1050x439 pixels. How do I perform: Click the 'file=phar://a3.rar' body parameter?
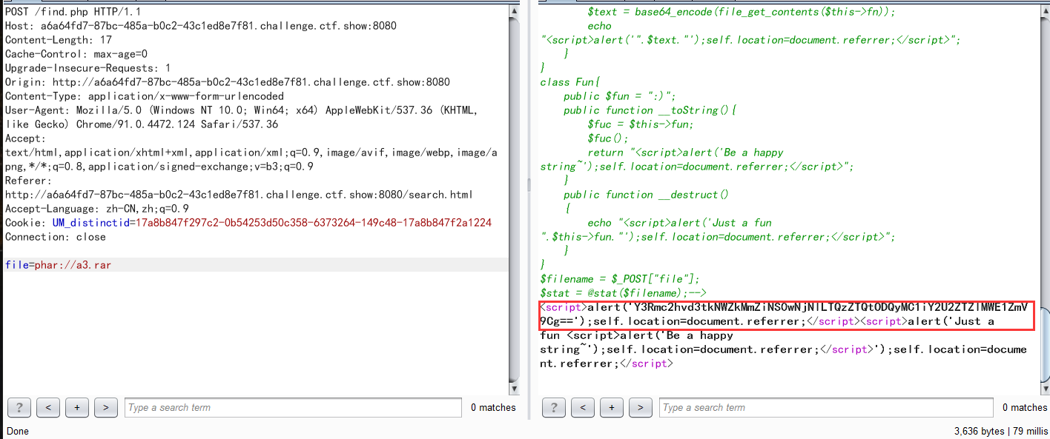coord(58,265)
